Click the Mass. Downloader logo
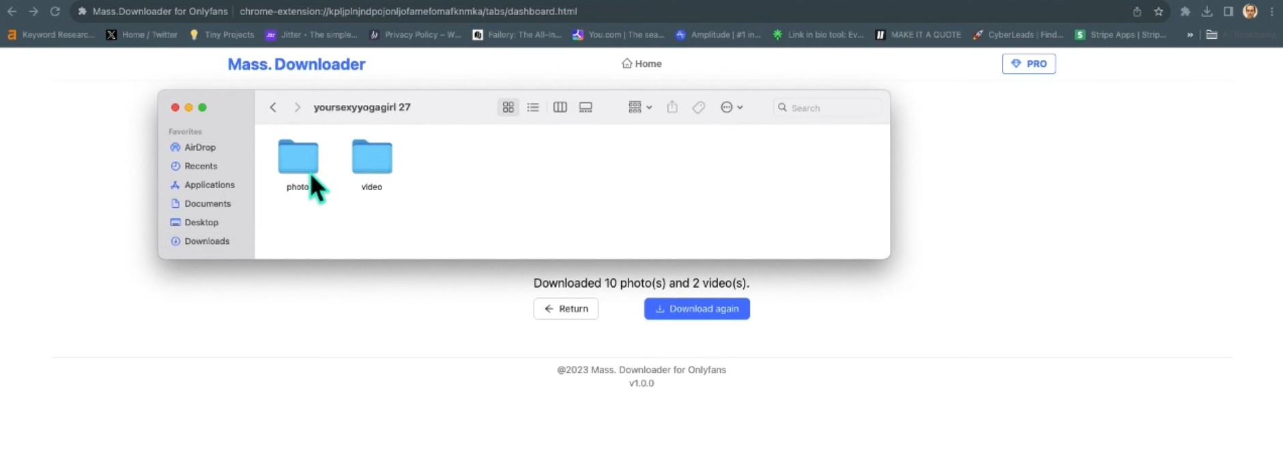This screenshot has width=1283, height=451. pos(296,64)
